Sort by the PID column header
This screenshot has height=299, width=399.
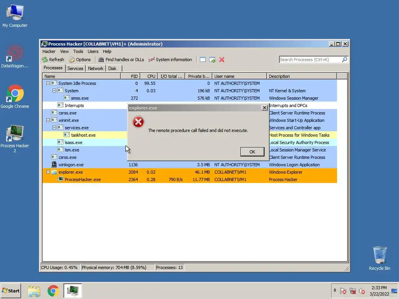(x=130, y=76)
